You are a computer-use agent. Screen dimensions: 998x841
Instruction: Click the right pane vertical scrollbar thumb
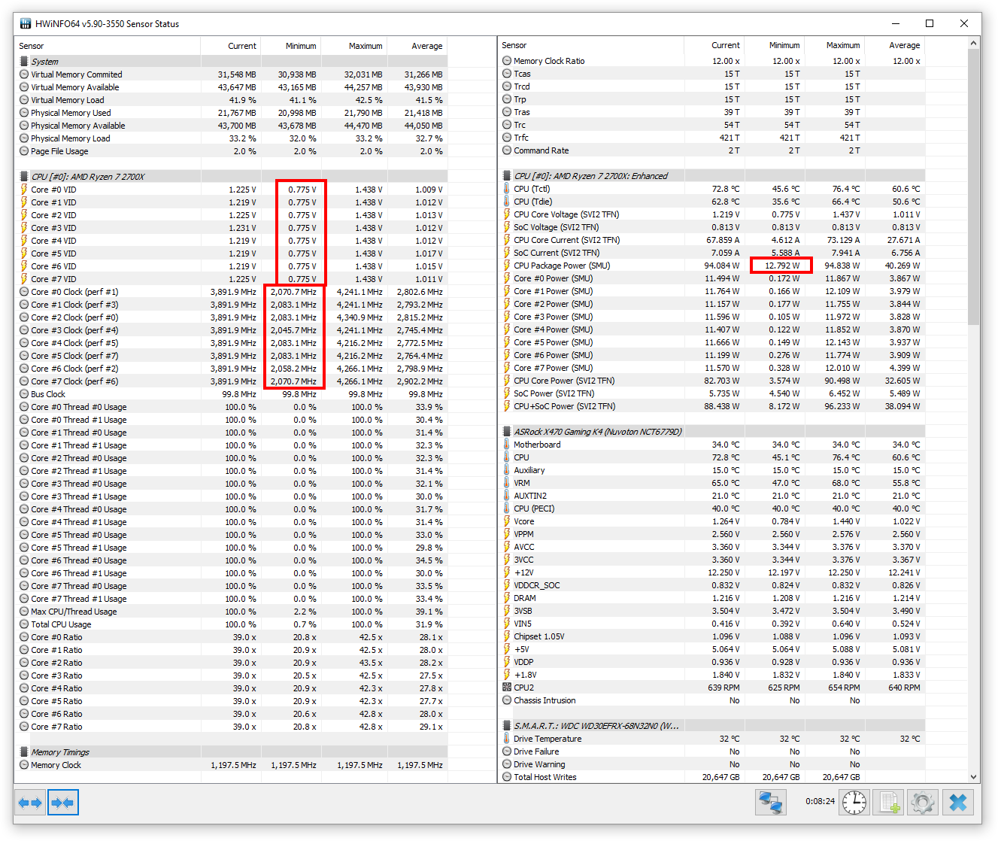coord(975,187)
